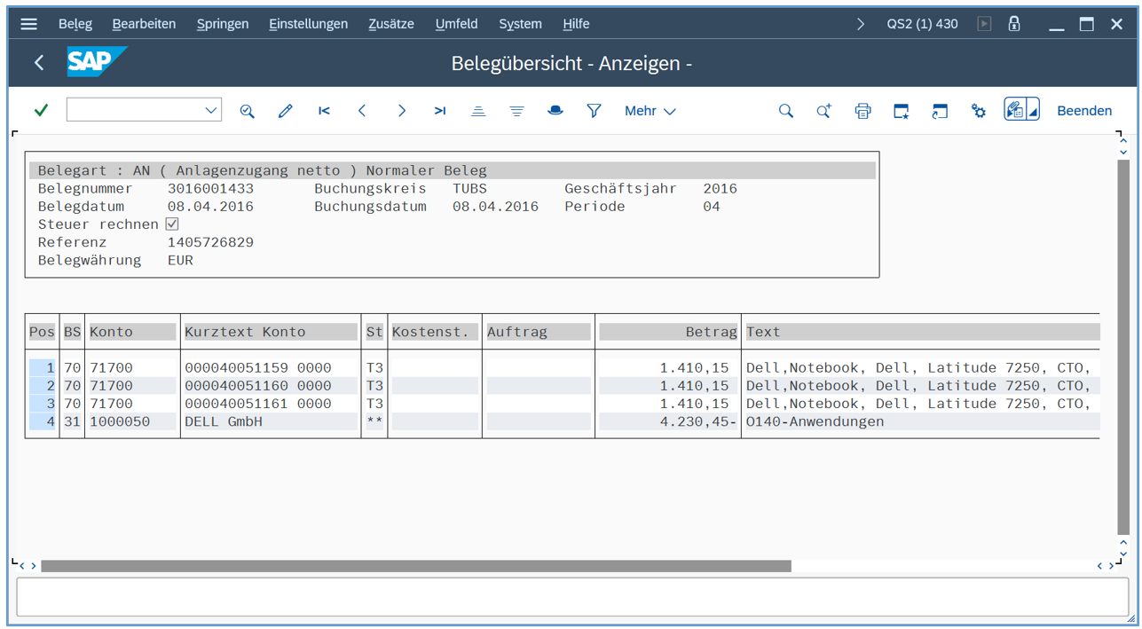
Task: Go to last page icon
Action: (439, 111)
